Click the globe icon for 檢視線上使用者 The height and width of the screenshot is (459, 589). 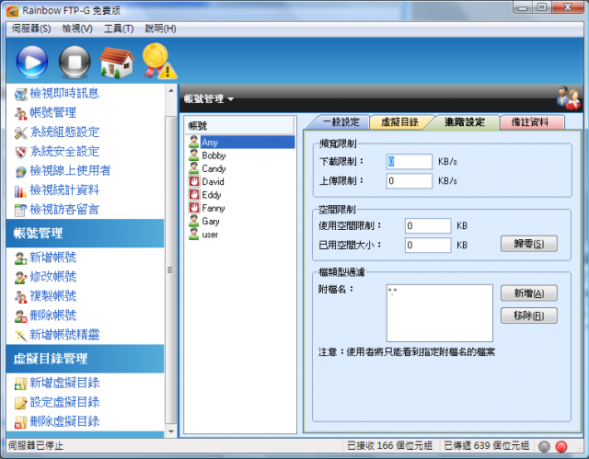20,171
